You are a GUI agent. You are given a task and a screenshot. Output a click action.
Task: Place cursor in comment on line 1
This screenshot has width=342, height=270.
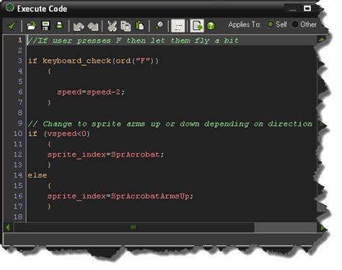coord(133,40)
